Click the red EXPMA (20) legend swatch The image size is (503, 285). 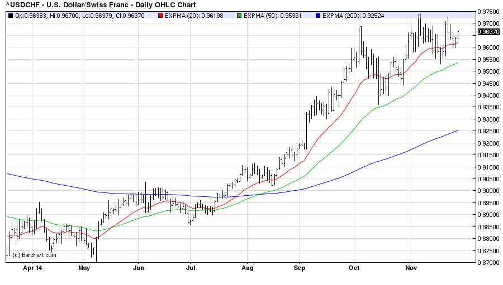tap(160, 15)
